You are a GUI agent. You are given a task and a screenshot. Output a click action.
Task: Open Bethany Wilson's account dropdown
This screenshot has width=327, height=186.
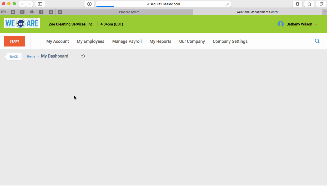pos(316,24)
